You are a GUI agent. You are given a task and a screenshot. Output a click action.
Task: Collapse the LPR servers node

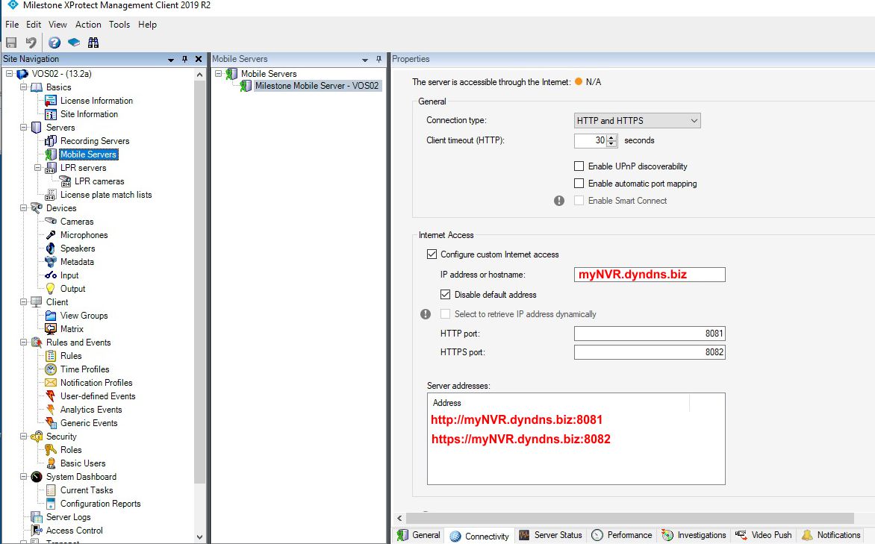coord(38,168)
